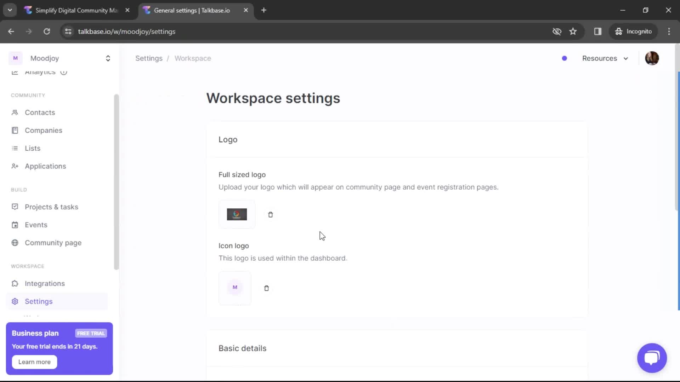Click the Lists icon in sidebar
680x382 pixels.
(x=15, y=148)
